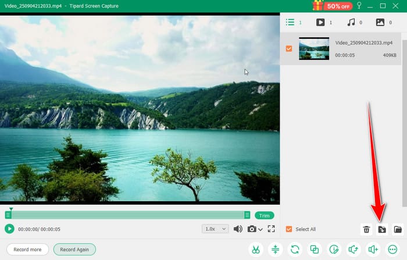Click the green trim timeline bar

coord(128,215)
